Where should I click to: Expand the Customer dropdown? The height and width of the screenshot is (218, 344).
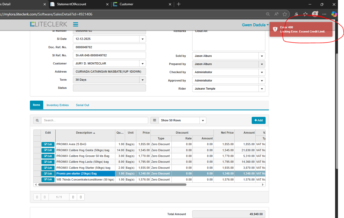click(143, 64)
